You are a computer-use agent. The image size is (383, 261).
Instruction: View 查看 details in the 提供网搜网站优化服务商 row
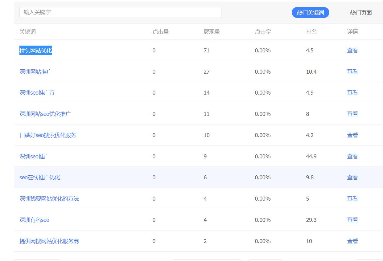(352, 241)
